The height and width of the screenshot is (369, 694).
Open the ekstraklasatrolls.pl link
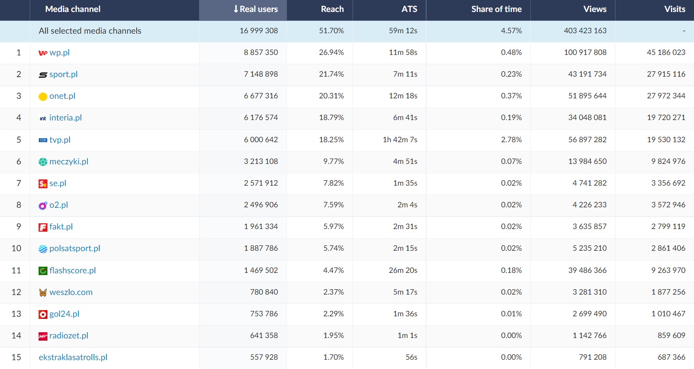point(73,357)
